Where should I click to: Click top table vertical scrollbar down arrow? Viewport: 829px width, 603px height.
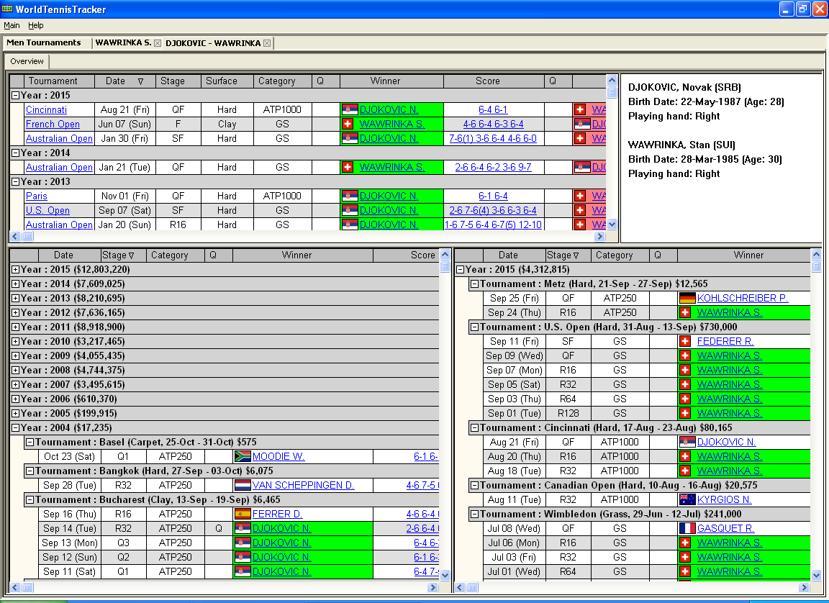pos(612,224)
